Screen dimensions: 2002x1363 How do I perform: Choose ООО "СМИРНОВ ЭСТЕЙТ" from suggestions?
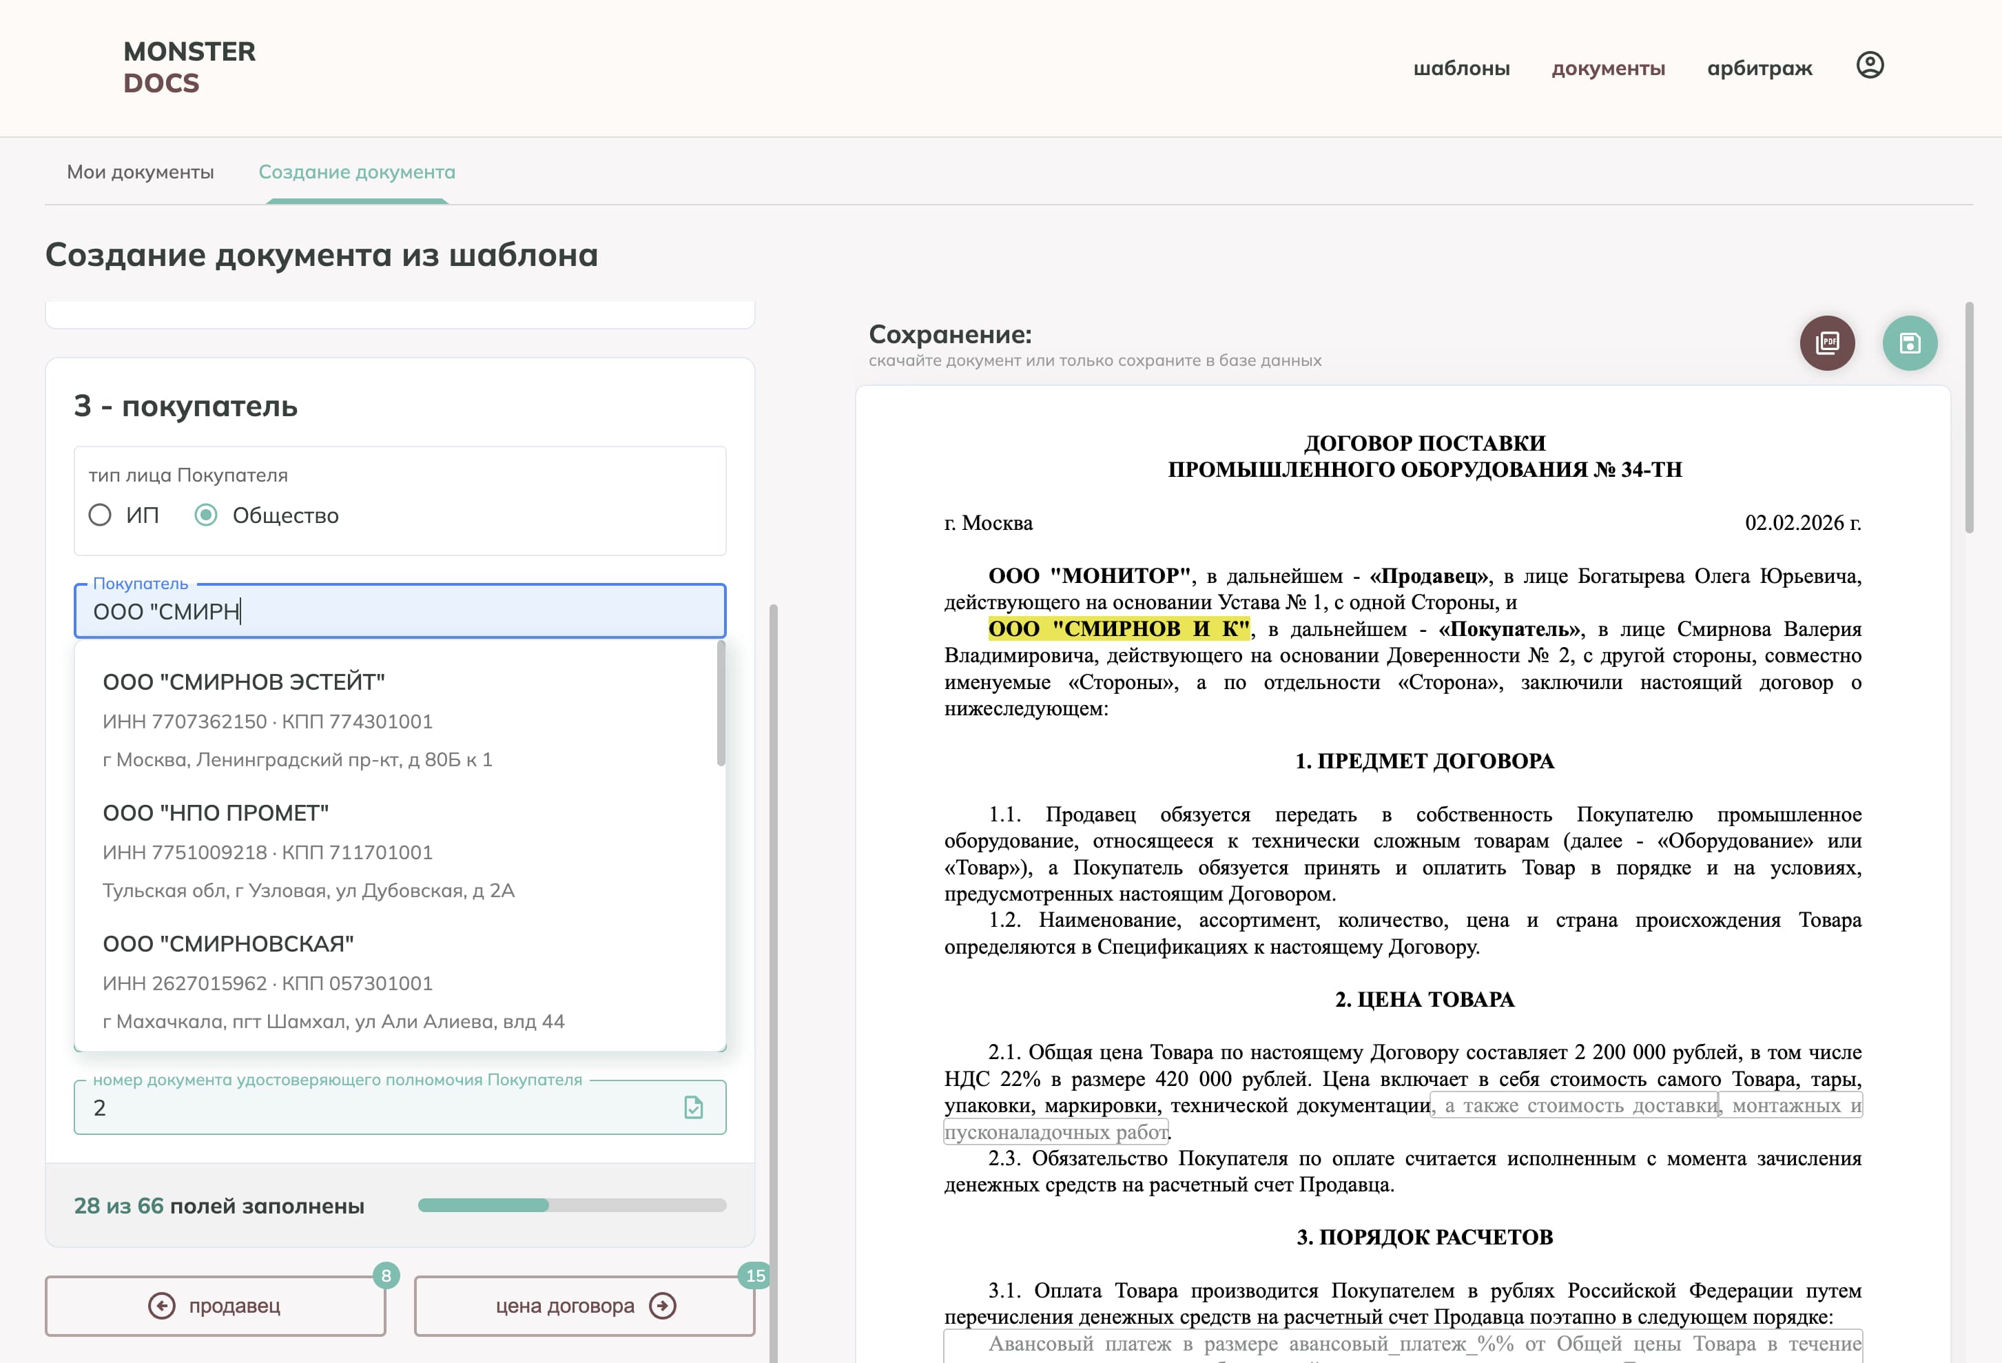click(400, 719)
